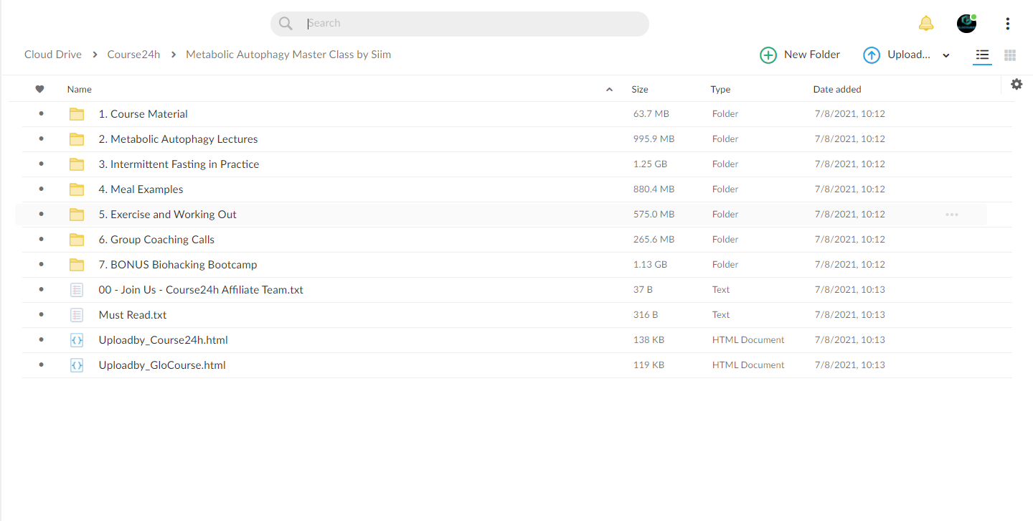Image resolution: width=1033 pixels, height=521 pixels.
Task: Select Uploadby_Course24h.html file name
Action: click(164, 340)
